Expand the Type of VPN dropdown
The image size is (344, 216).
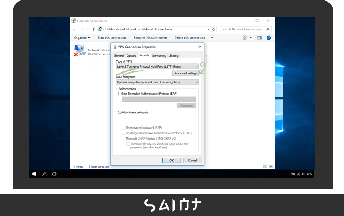(x=157, y=66)
